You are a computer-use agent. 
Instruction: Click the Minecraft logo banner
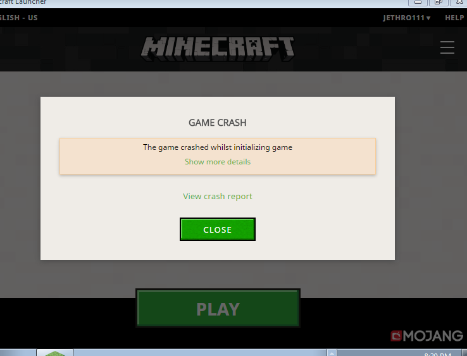click(218, 49)
